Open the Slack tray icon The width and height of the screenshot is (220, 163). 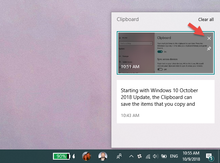(140, 156)
